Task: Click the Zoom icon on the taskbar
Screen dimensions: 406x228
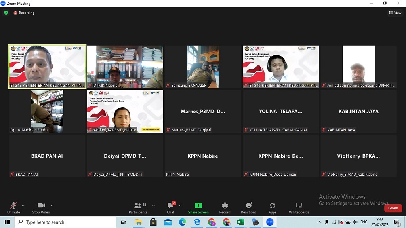Action: [x=270, y=222]
